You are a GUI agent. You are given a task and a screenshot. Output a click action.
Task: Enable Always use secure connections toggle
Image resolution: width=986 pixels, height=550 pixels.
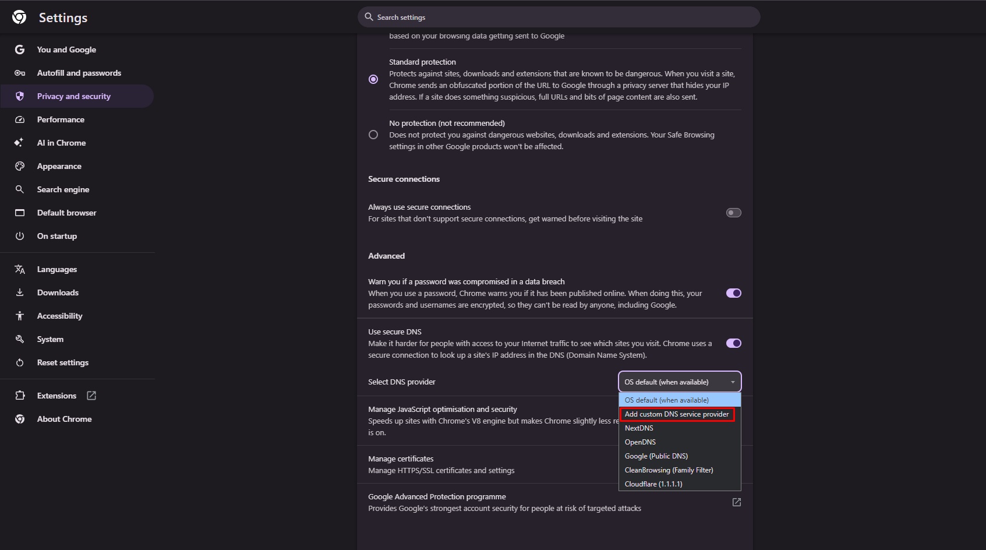[734, 213]
